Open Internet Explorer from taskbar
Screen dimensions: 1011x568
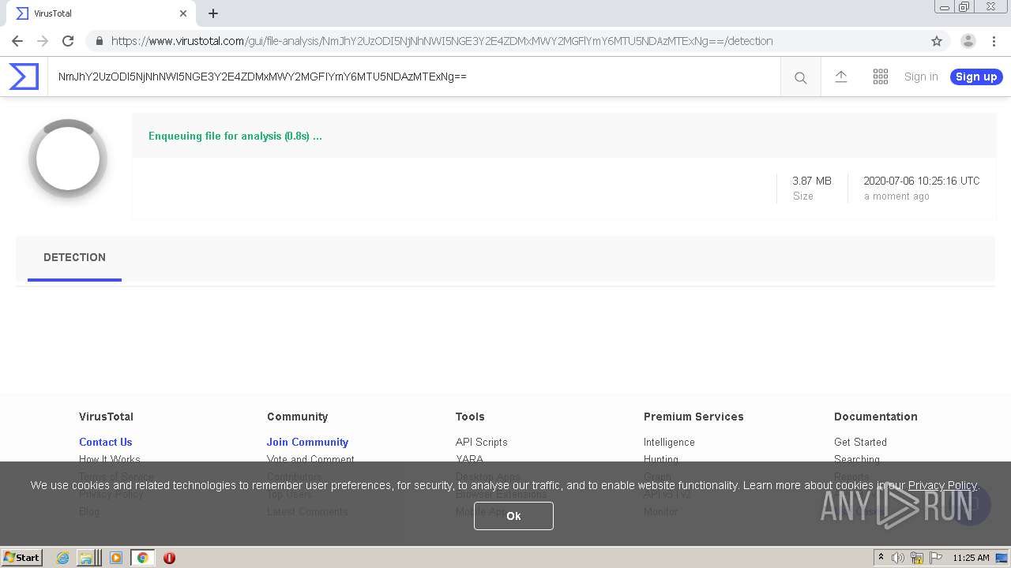tap(62, 558)
